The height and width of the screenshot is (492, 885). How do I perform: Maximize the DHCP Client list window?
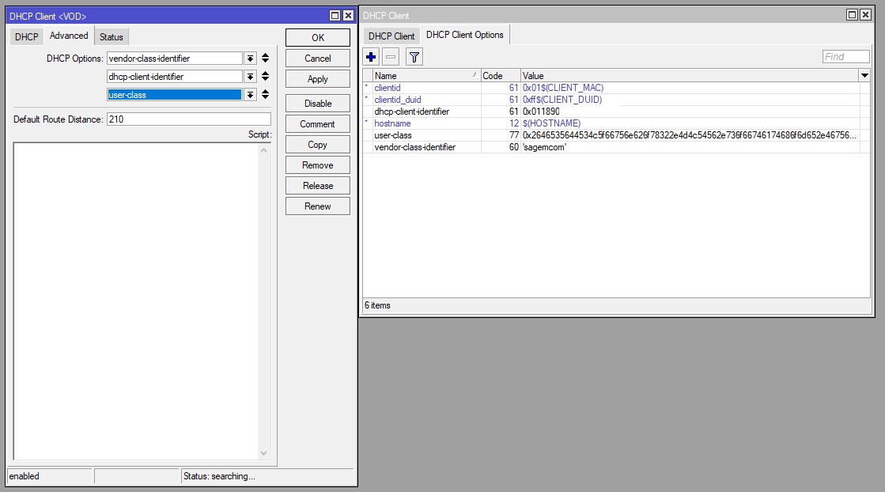[853, 15]
